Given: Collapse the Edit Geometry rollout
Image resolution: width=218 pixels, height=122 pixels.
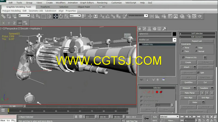Looking at the screenshot, I should tap(197, 37).
